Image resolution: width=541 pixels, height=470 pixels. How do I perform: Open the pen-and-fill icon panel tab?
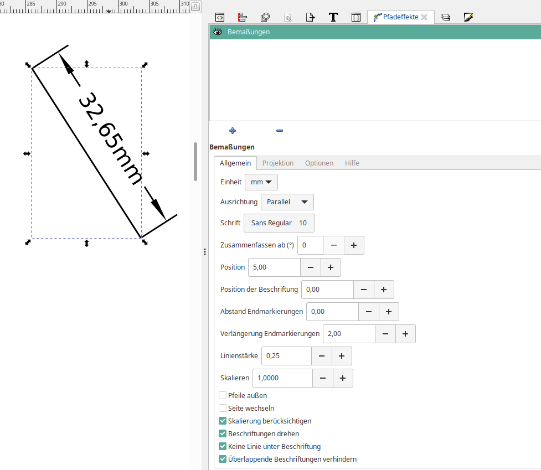[x=468, y=17]
